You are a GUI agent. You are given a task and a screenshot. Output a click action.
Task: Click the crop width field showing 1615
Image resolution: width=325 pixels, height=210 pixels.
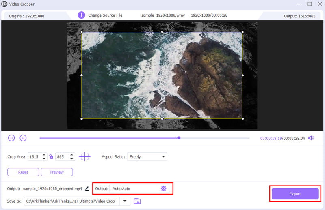[37, 156]
